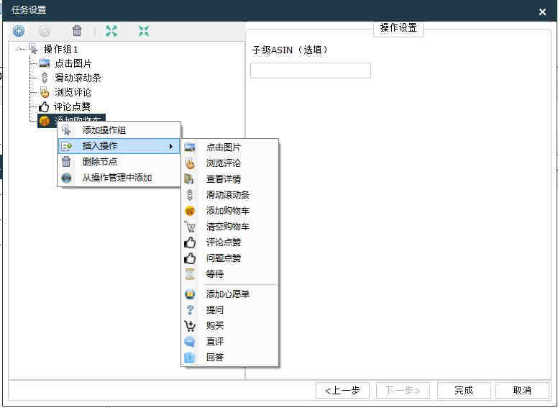Insert 浏览评论 from the submenu

coord(229,163)
